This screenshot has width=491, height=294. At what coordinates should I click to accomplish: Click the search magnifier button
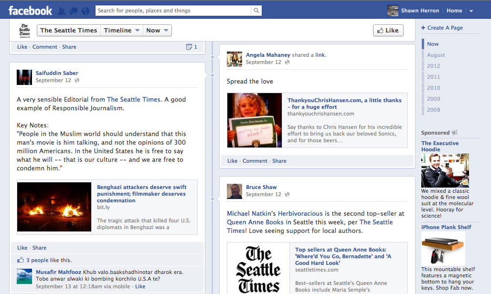(256, 10)
